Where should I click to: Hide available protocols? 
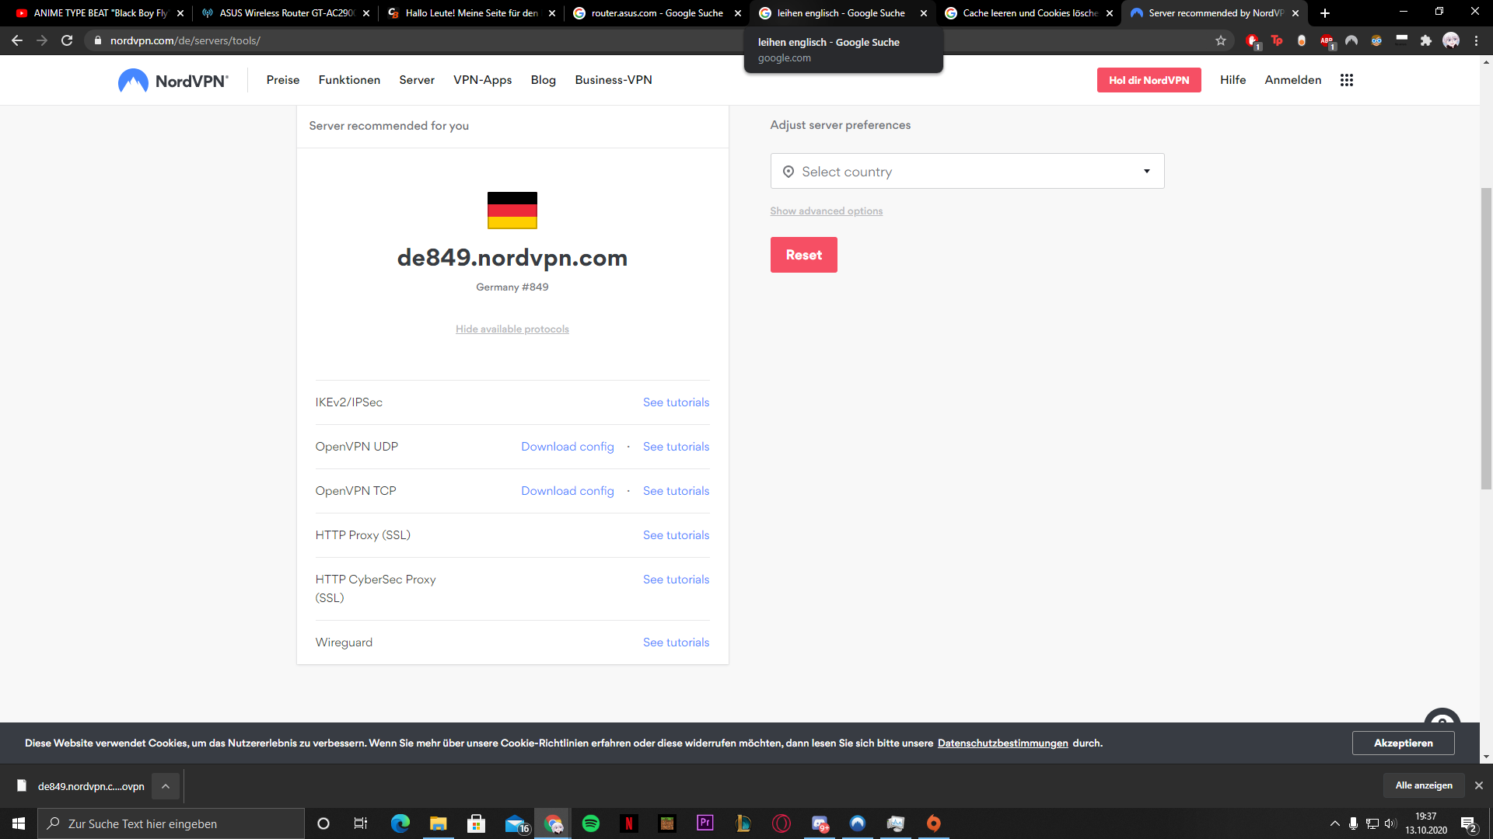point(512,329)
